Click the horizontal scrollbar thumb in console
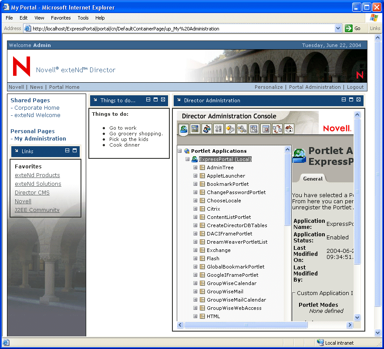 [246, 325]
